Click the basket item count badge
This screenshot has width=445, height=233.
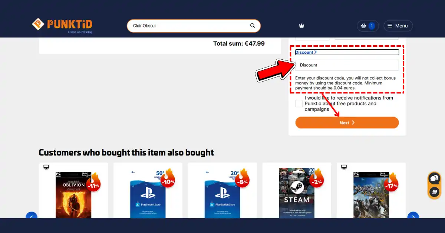coord(372,26)
